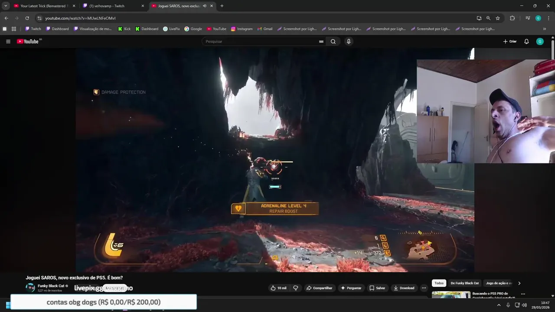Open the Windows Start menu
555x312 pixels.
click(x=7, y=305)
